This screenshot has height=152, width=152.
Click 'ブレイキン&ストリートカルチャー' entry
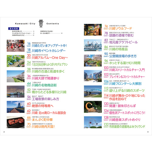click(x=127, y=77)
